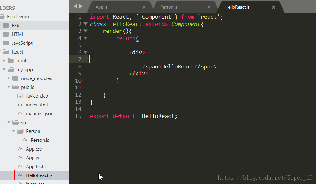Switch to the App.js tab
This screenshot has width=316, height=184.
[101, 7]
